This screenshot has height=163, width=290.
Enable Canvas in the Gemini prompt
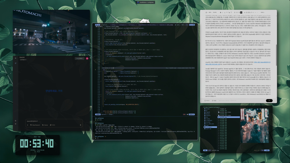pos(45,125)
